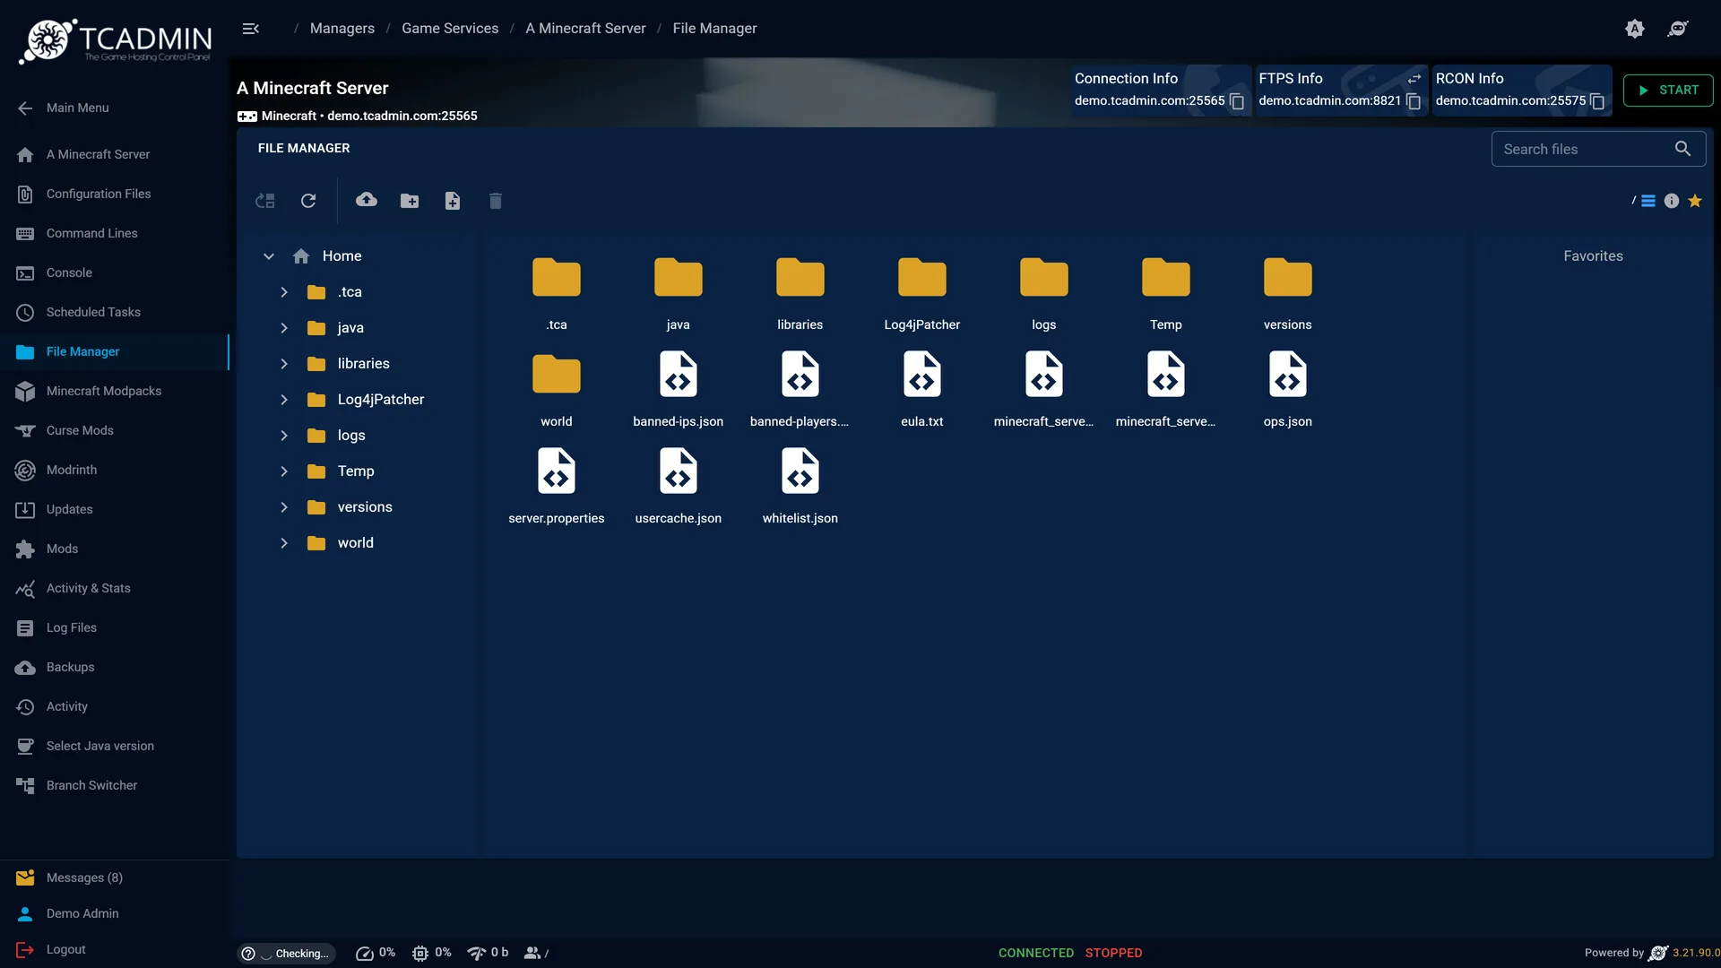Open Backups in sidebar
Screen dimensions: 1721x968
115,667
